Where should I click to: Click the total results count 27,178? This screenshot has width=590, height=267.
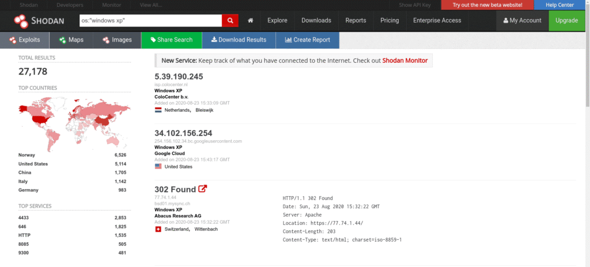(33, 72)
